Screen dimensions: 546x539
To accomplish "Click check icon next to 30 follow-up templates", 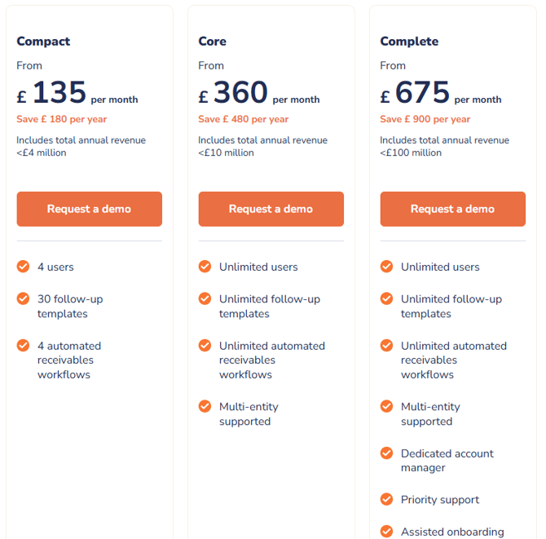I will [23, 298].
